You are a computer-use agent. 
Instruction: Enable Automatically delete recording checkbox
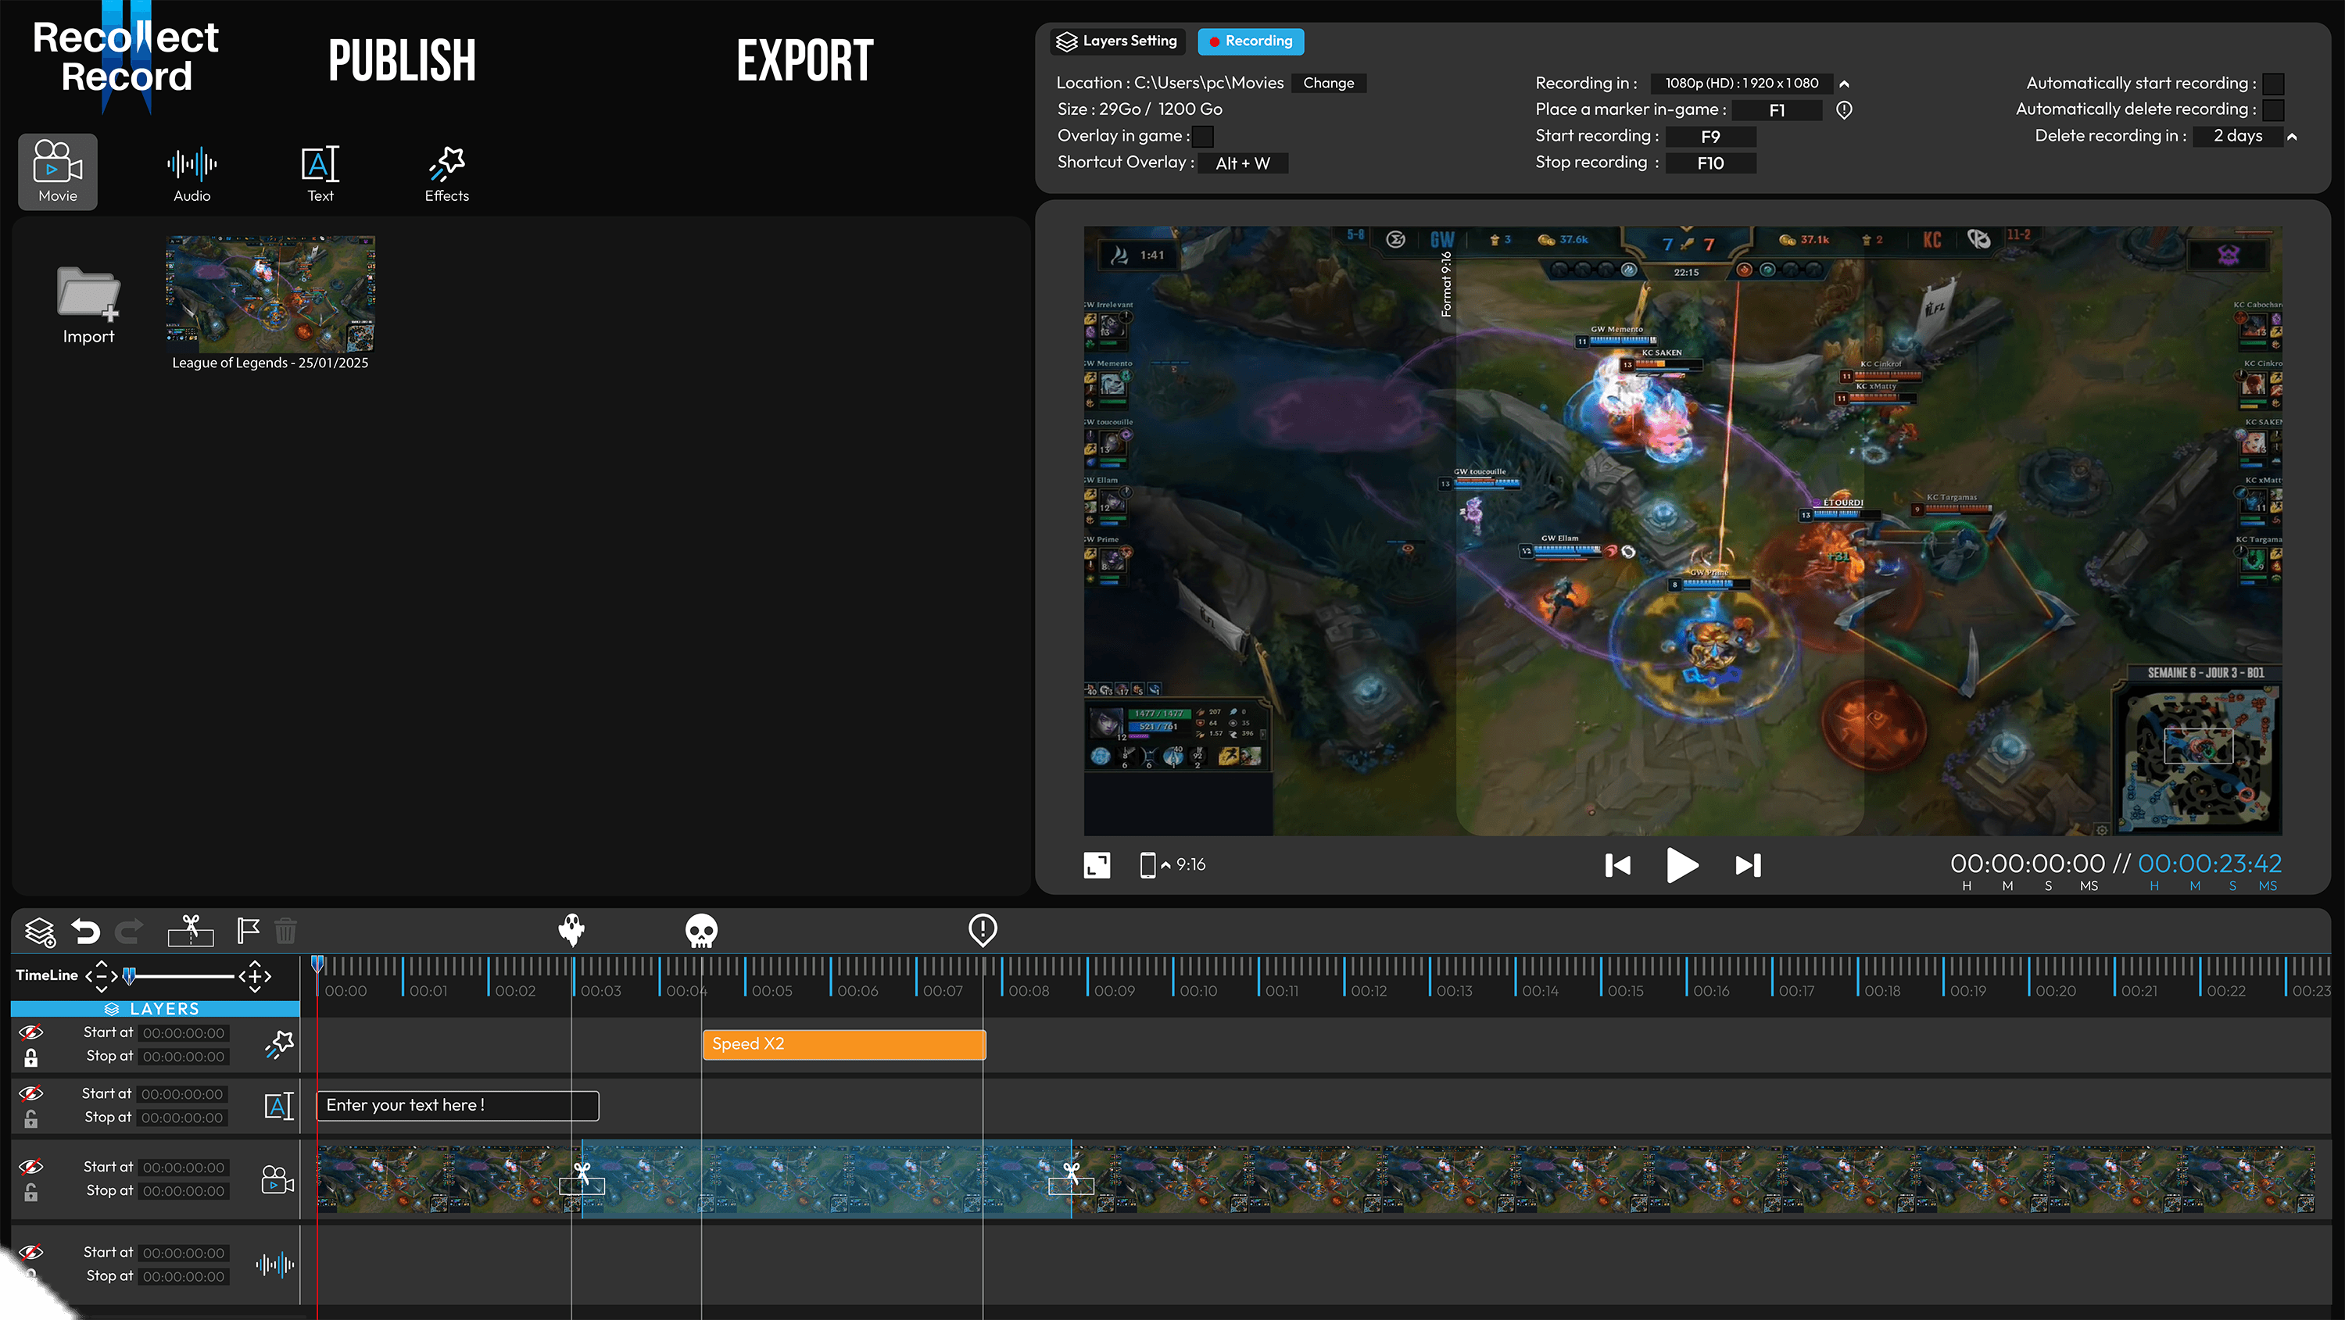tap(2273, 110)
